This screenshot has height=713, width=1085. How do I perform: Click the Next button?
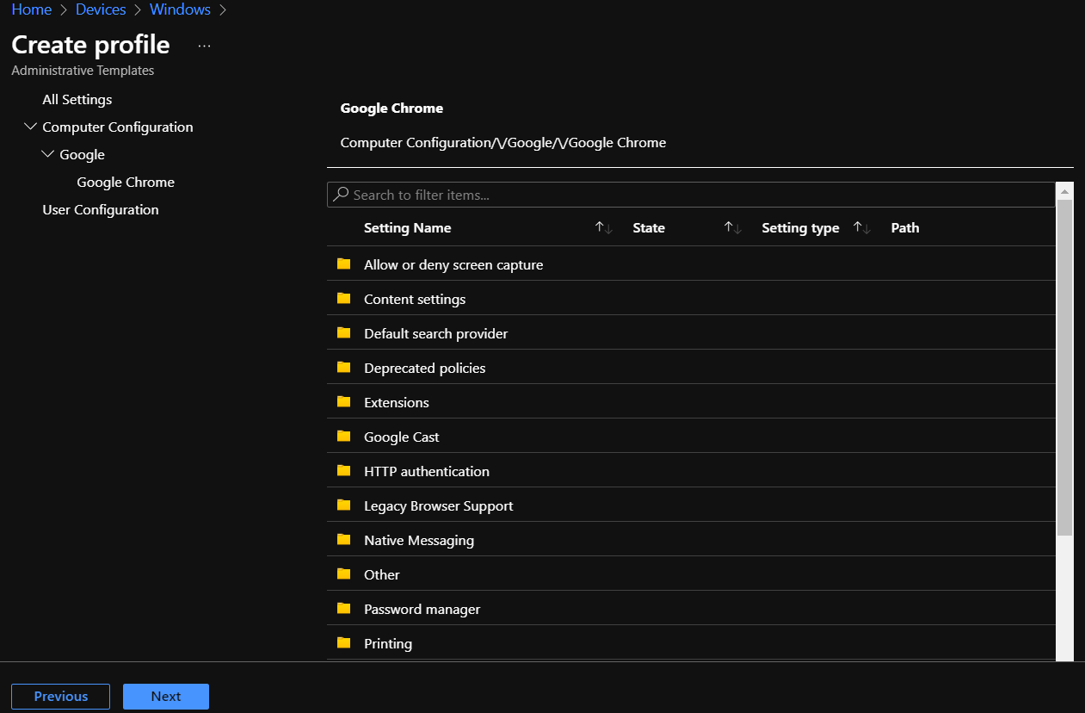(166, 697)
